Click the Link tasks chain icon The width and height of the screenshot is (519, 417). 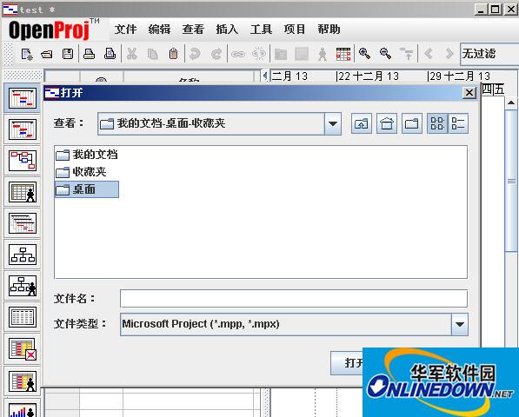[x=238, y=54]
